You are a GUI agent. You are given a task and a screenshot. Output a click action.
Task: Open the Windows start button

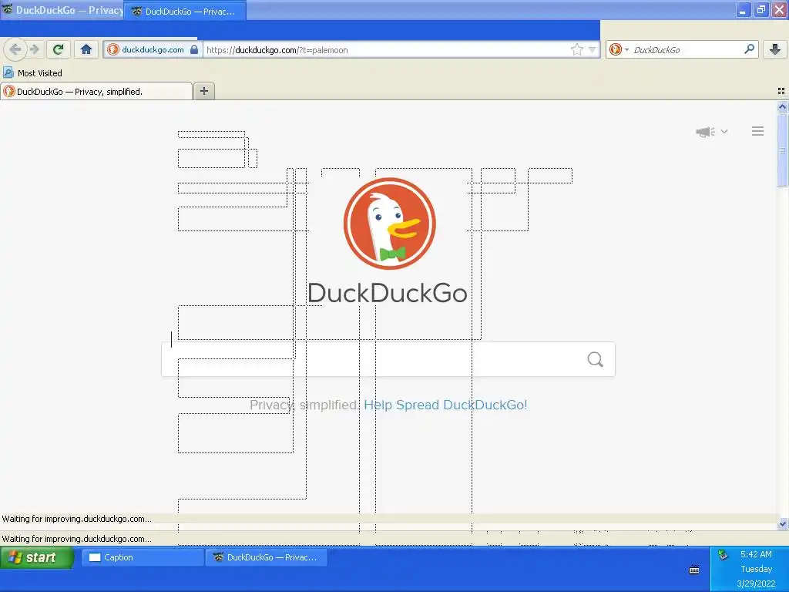pos(37,557)
